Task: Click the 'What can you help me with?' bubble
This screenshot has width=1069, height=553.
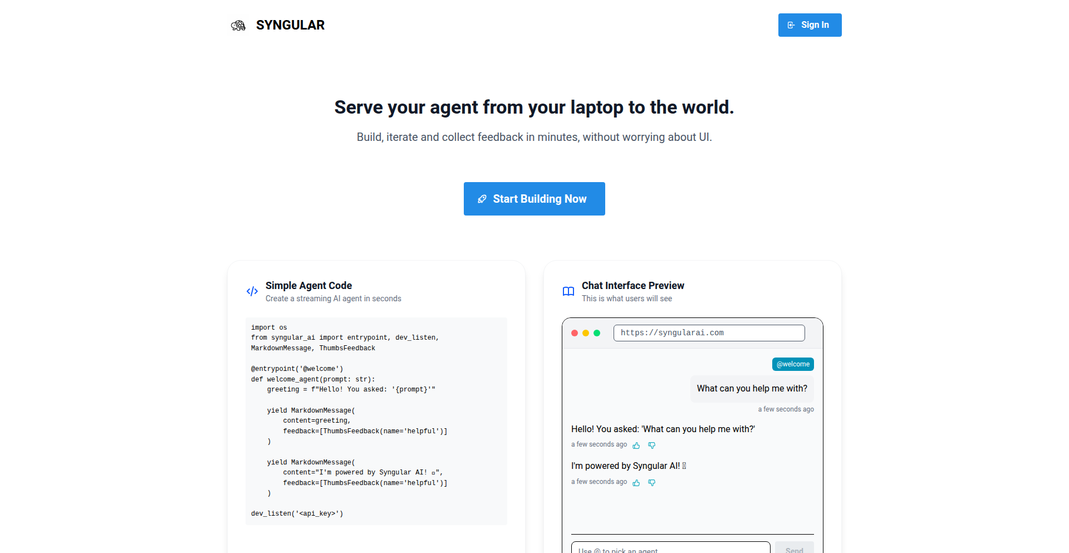Action: click(752, 389)
